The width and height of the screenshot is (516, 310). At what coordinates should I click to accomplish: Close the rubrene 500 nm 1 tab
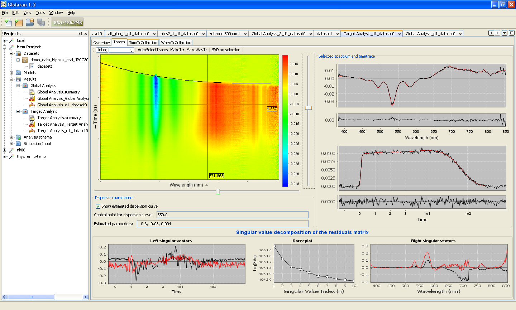tap(245, 34)
